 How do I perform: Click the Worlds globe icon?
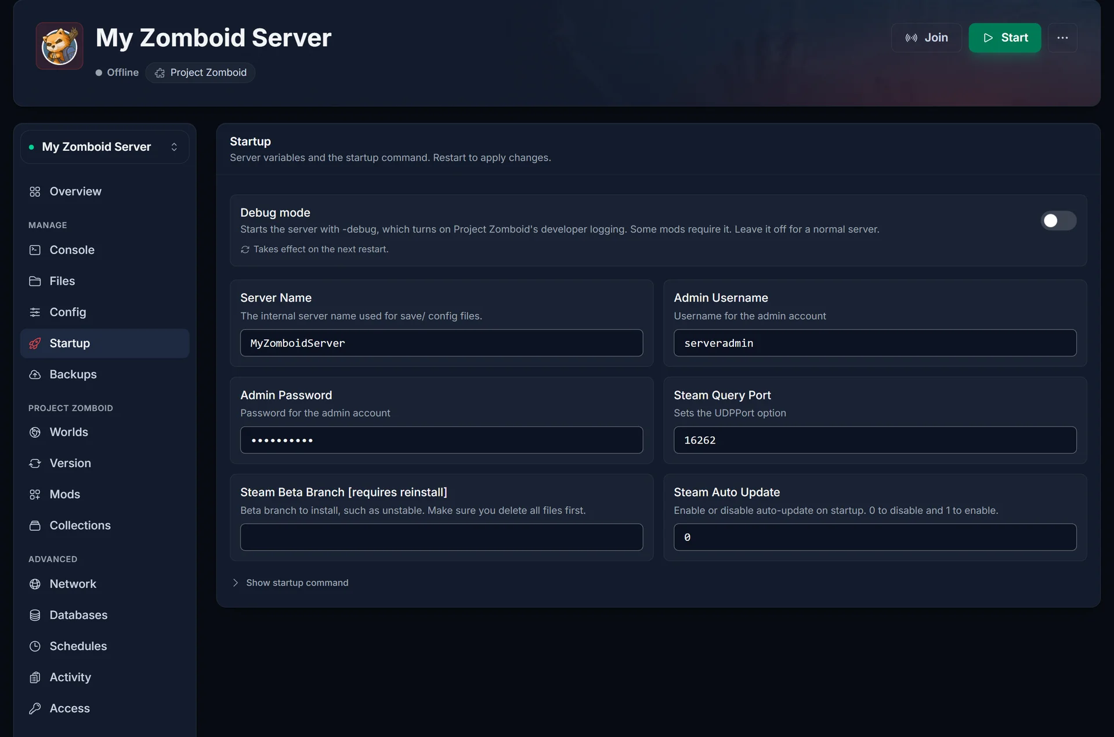[x=35, y=432]
